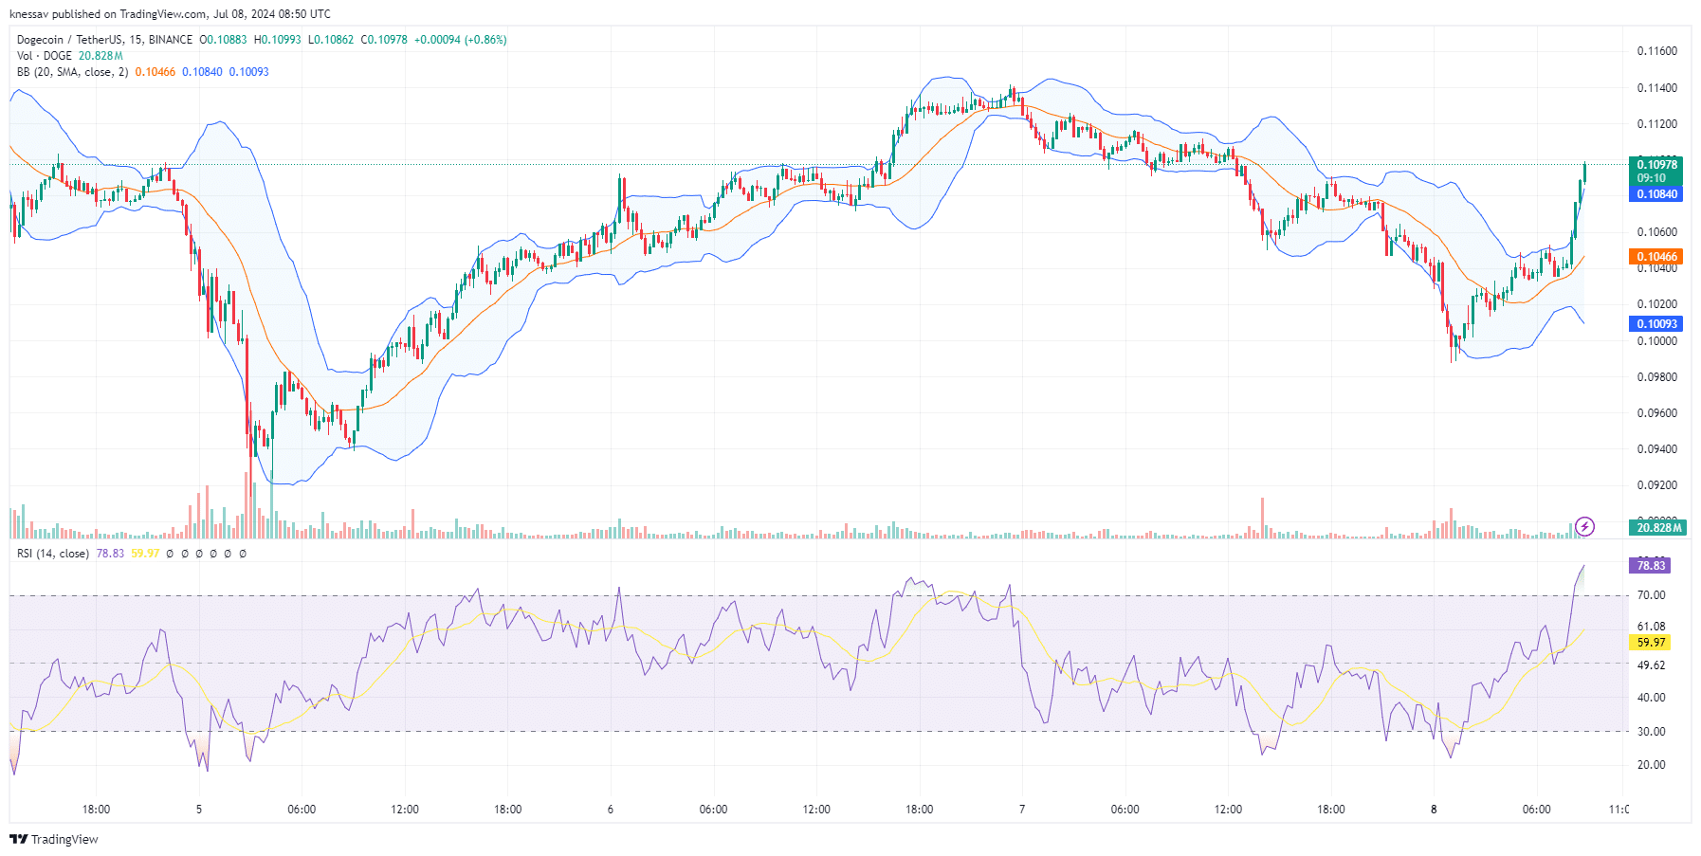The height and width of the screenshot is (856, 1701).
Task: Click the purple 78.83 RSI axis tag
Action: pos(1650,566)
